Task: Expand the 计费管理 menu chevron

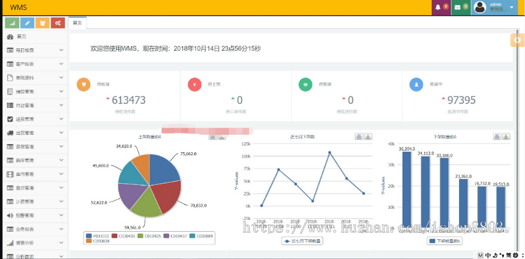Action: click(x=61, y=201)
